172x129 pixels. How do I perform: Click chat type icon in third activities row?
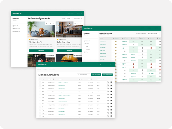(43, 88)
